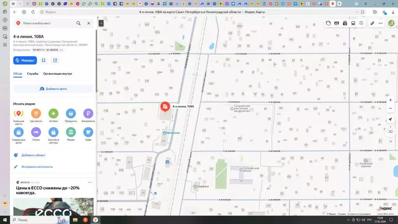Screen dimensions: 398x224
Task: Open the street panoramas photo layer
Action: pyautogui.click(x=345, y=23)
